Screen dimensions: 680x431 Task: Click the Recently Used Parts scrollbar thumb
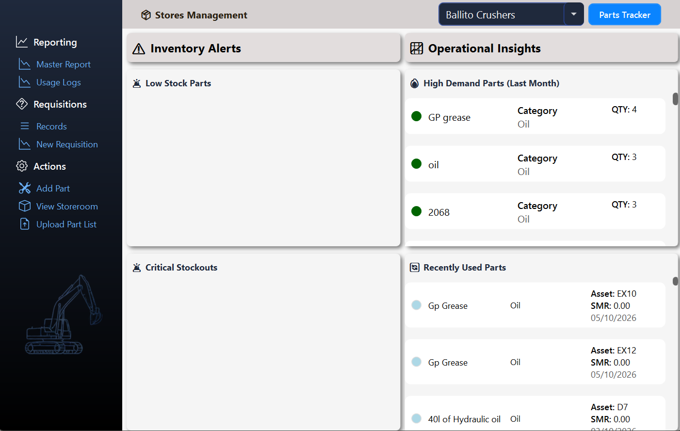[675, 281]
